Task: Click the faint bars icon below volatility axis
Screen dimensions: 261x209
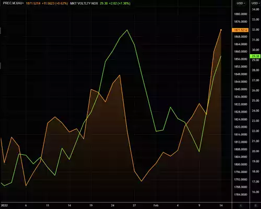Action: (x=255, y=205)
